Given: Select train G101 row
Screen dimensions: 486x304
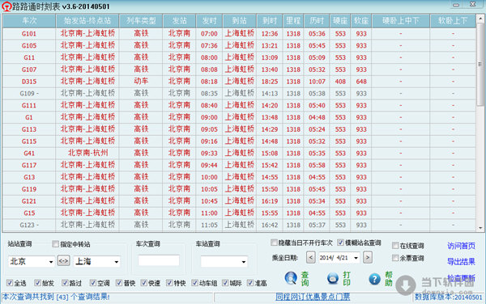Looking at the screenshot, I should [239, 34].
